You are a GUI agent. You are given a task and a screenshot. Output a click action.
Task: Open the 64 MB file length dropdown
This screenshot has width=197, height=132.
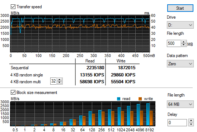(180, 104)
